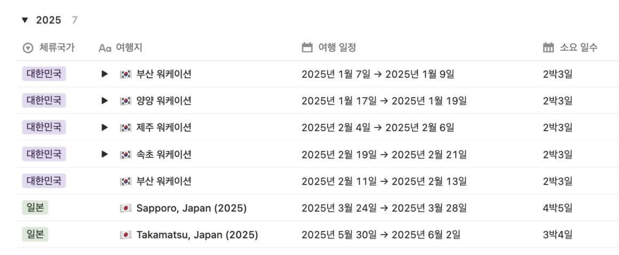Expand the first 부산 워케이션 row toggle arrow
This screenshot has height=255, width=619.
click(x=105, y=74)
